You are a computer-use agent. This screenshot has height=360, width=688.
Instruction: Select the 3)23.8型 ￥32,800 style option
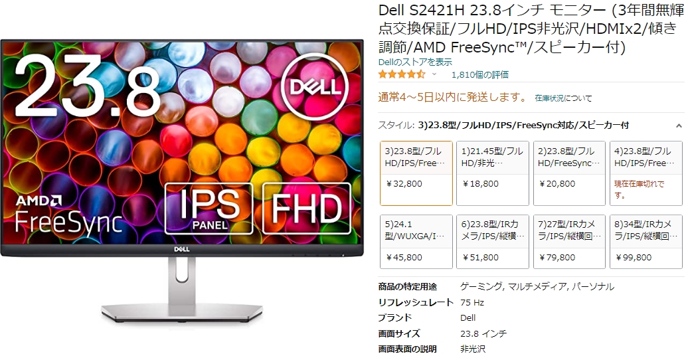[x=416, y=173]
